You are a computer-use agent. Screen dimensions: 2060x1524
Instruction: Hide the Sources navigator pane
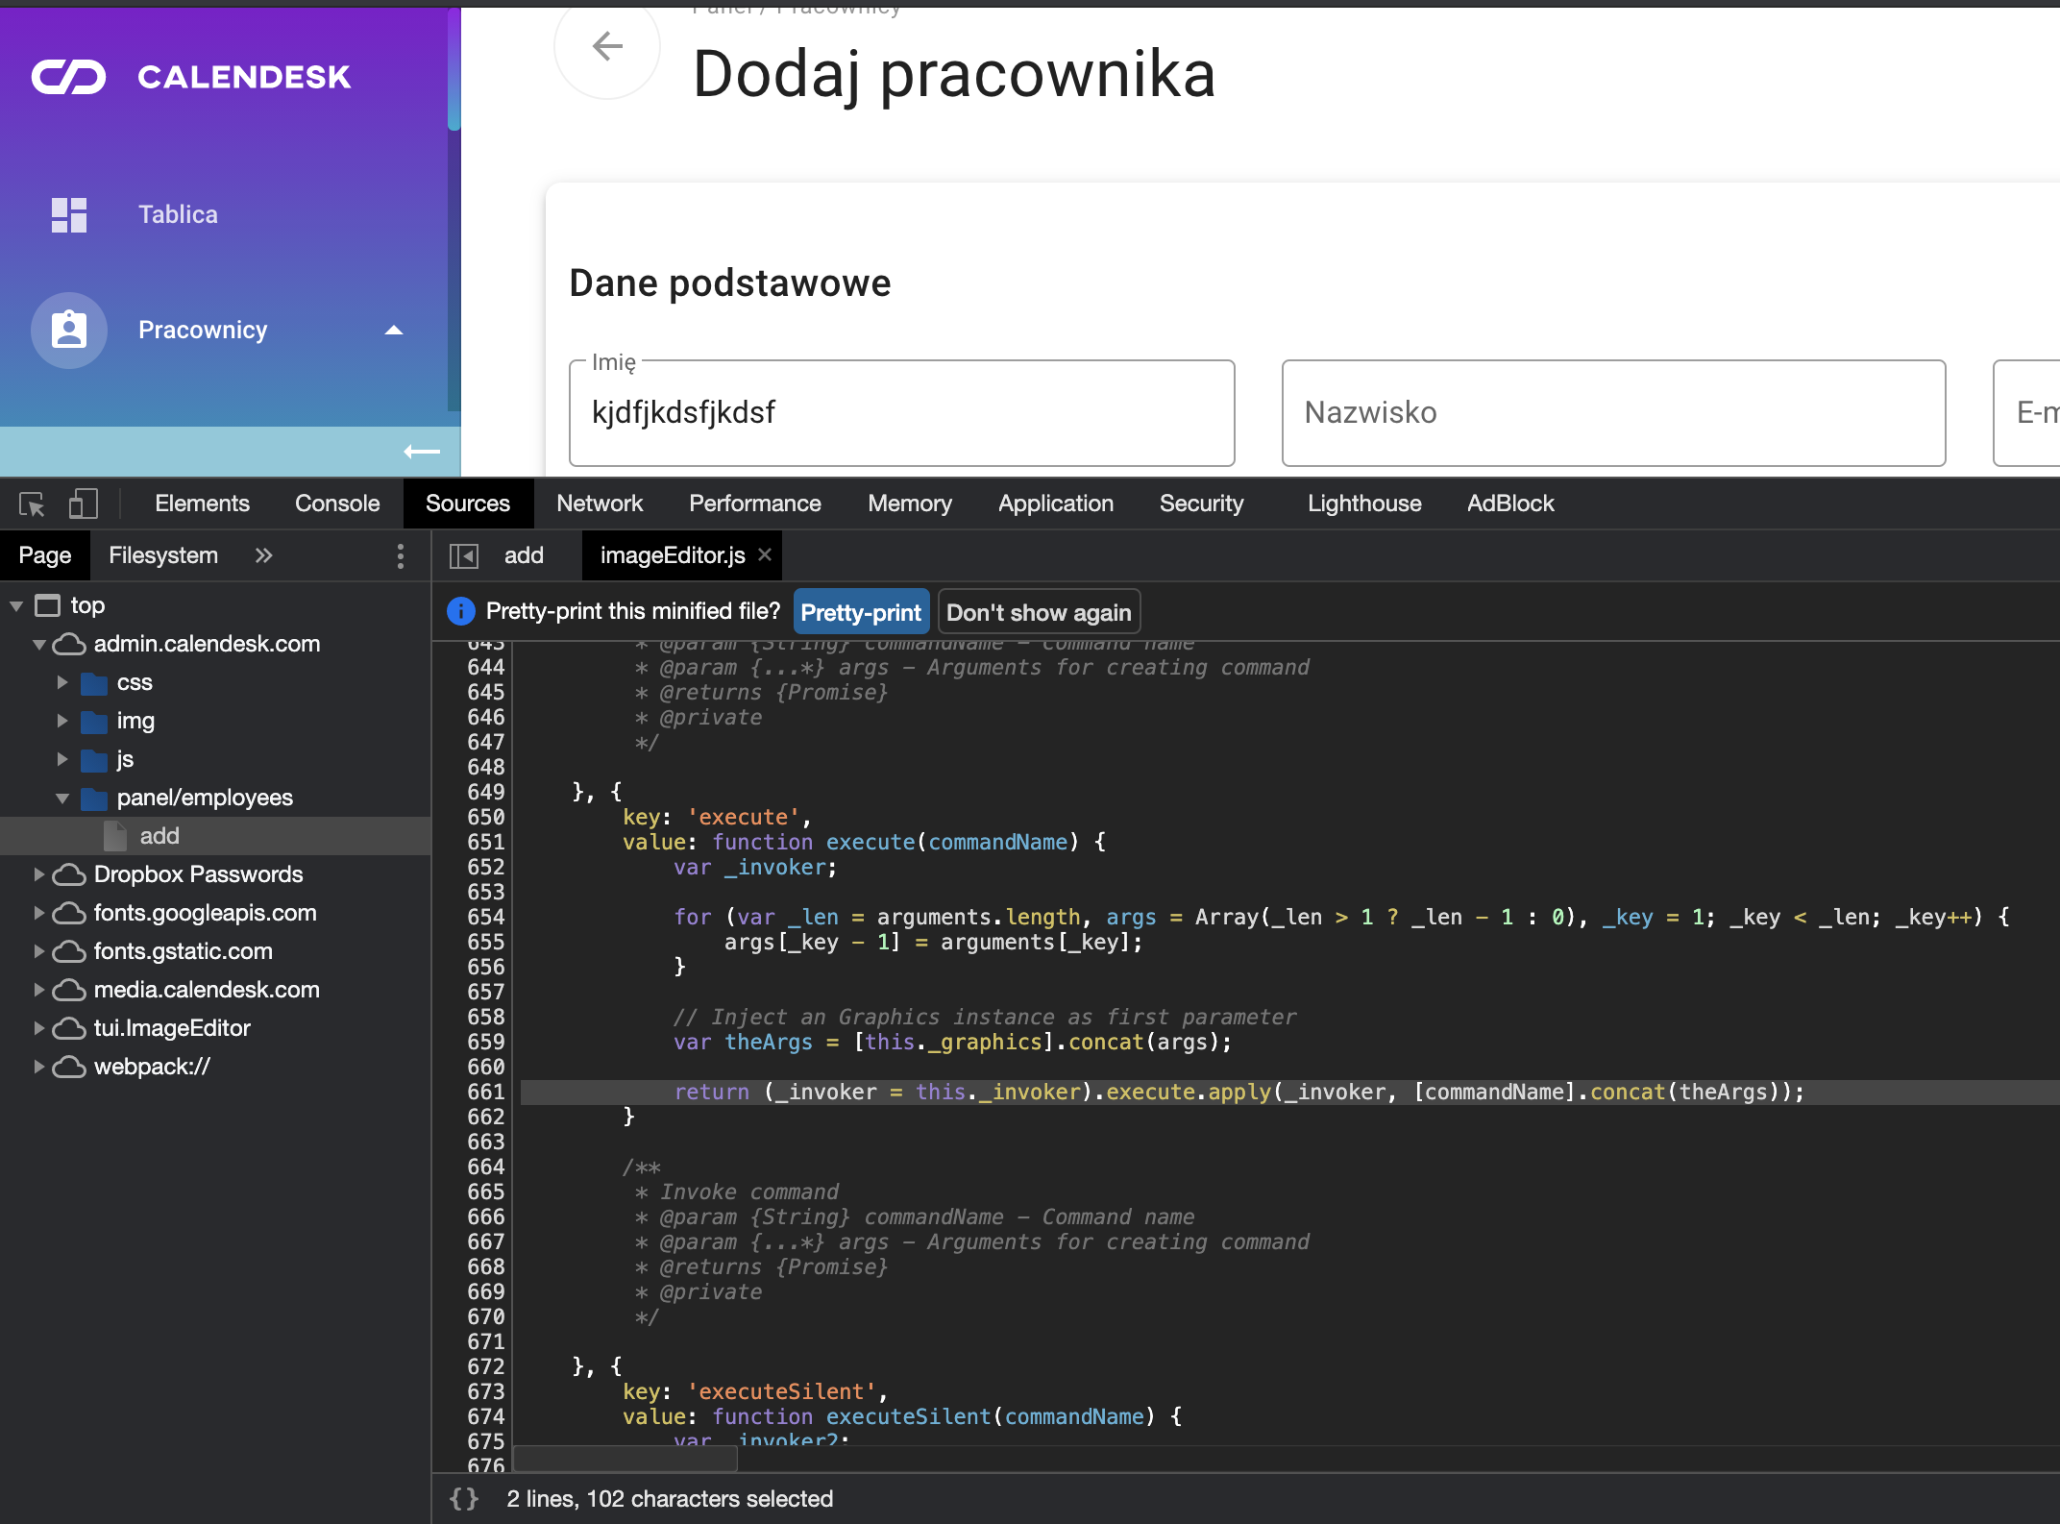click(x=464, y=555)
